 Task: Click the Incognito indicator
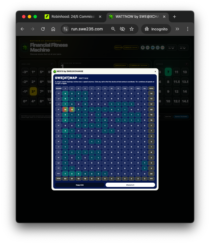(156, 29)
